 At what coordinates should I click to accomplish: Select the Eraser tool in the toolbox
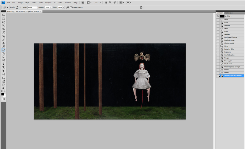click(3, 50)
